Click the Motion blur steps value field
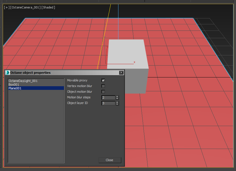Image resolution: width=236 pixels, height=171 pixels. click(108, 98)
